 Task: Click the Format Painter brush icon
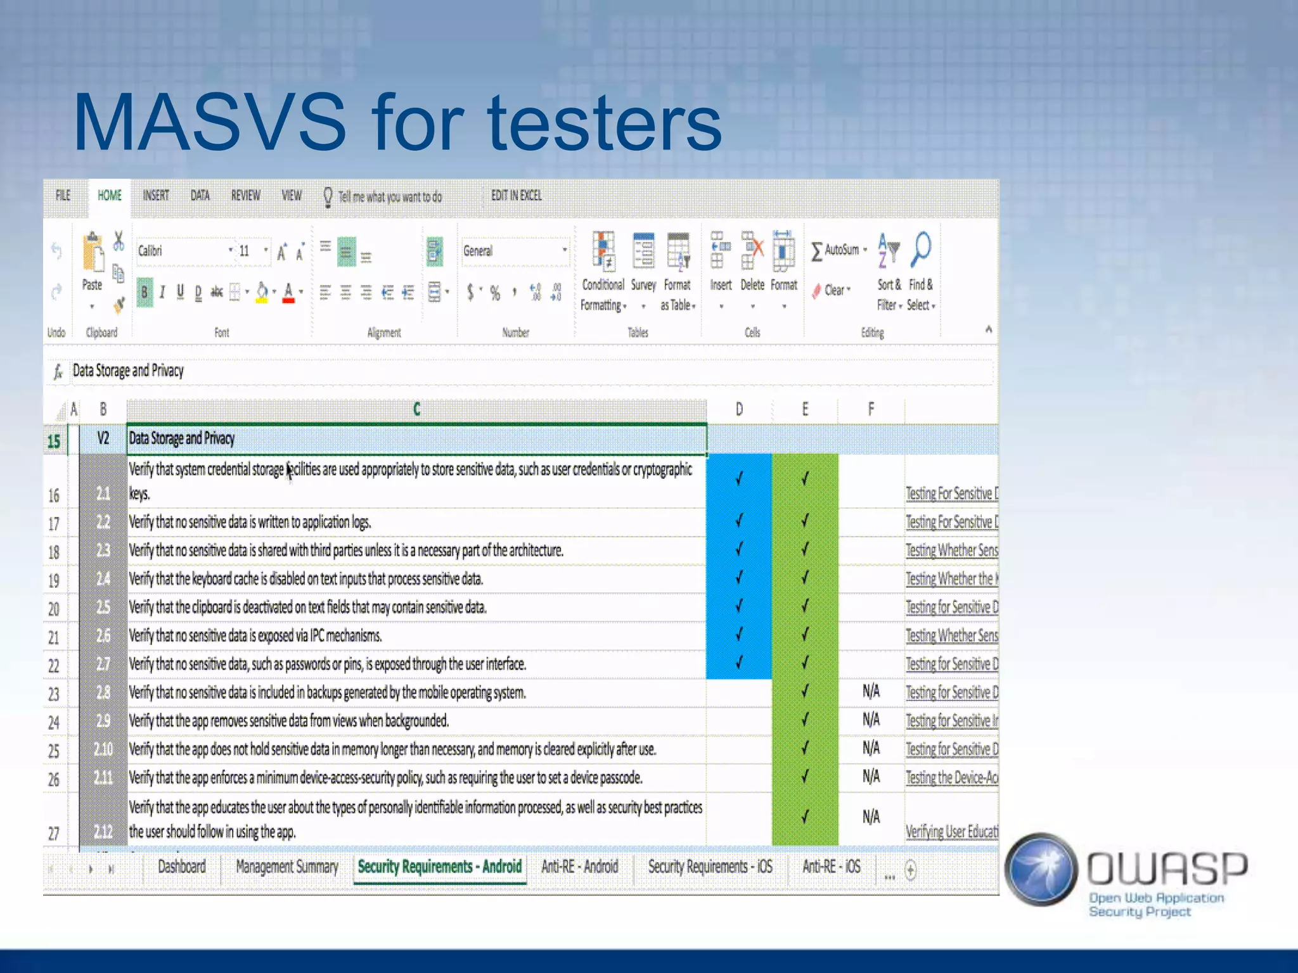(x=119, y=305)
